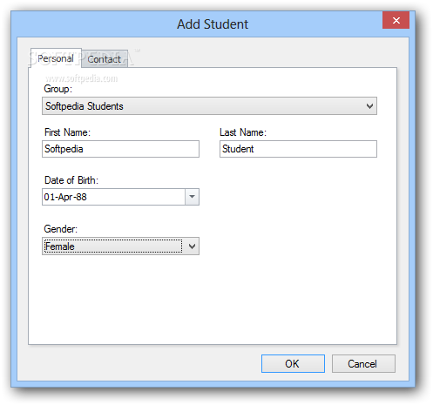Confirm the new student with OK
The width and height of the screenshot is (433, 405).
pyautogui.click(x=293, y=363)
